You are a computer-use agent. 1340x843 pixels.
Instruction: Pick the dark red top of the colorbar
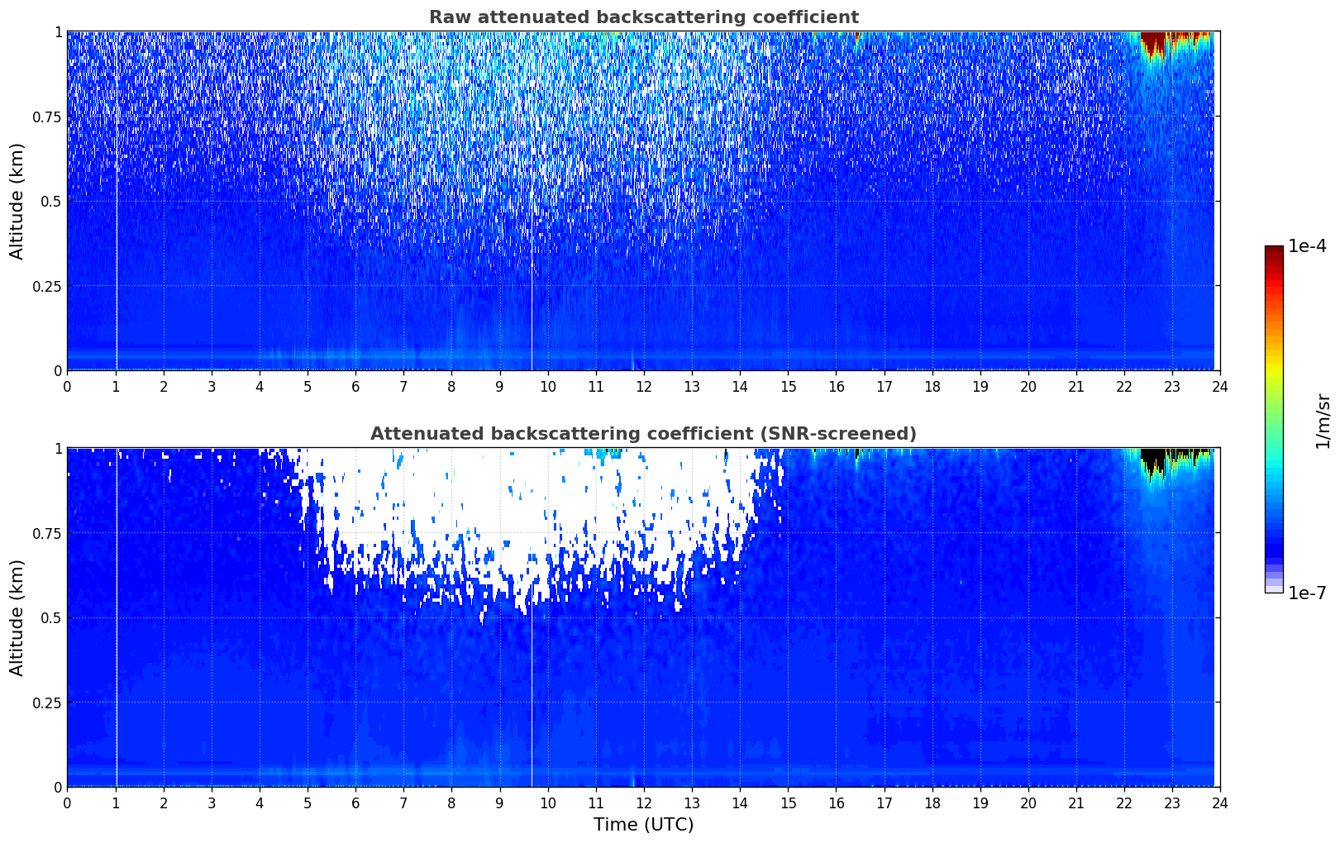(x=1274, y=251)
